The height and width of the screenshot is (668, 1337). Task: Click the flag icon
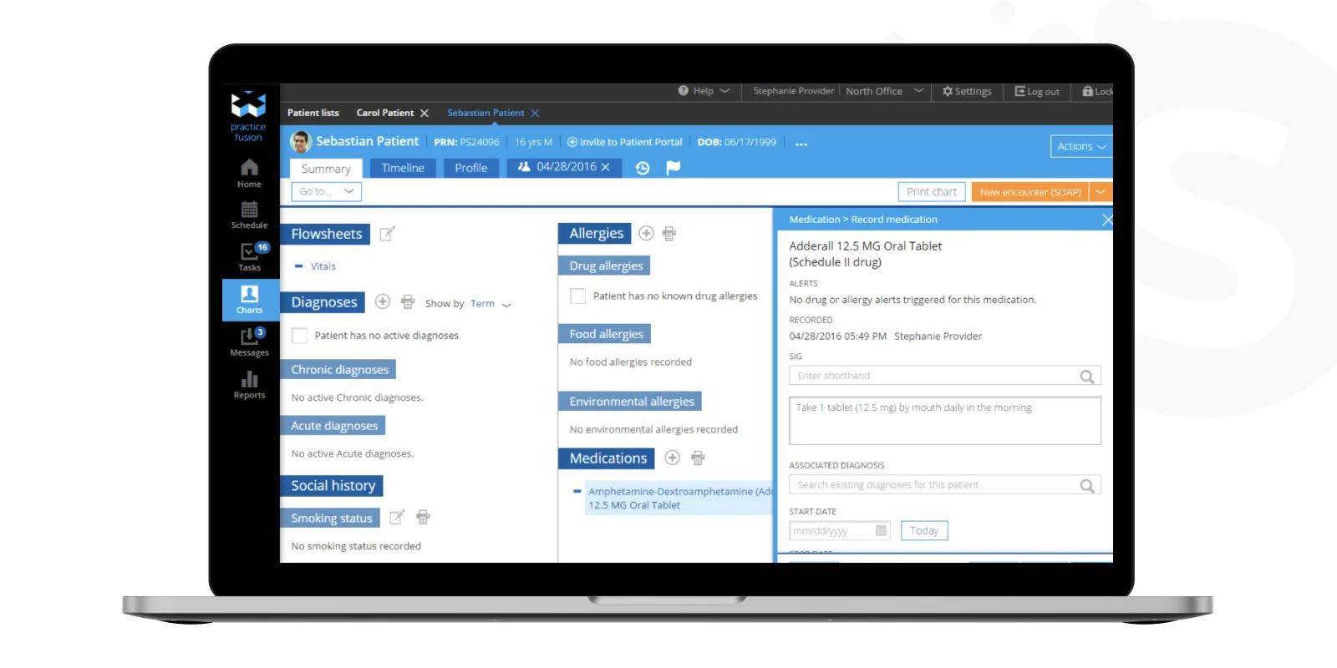pos(673,168)
